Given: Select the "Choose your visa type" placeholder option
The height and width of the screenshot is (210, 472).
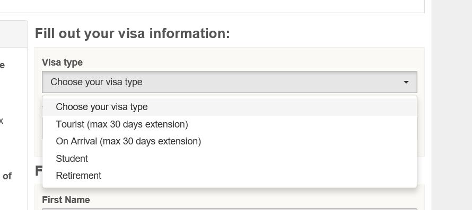Looking at the screenshot, I should tap(230, 107).
